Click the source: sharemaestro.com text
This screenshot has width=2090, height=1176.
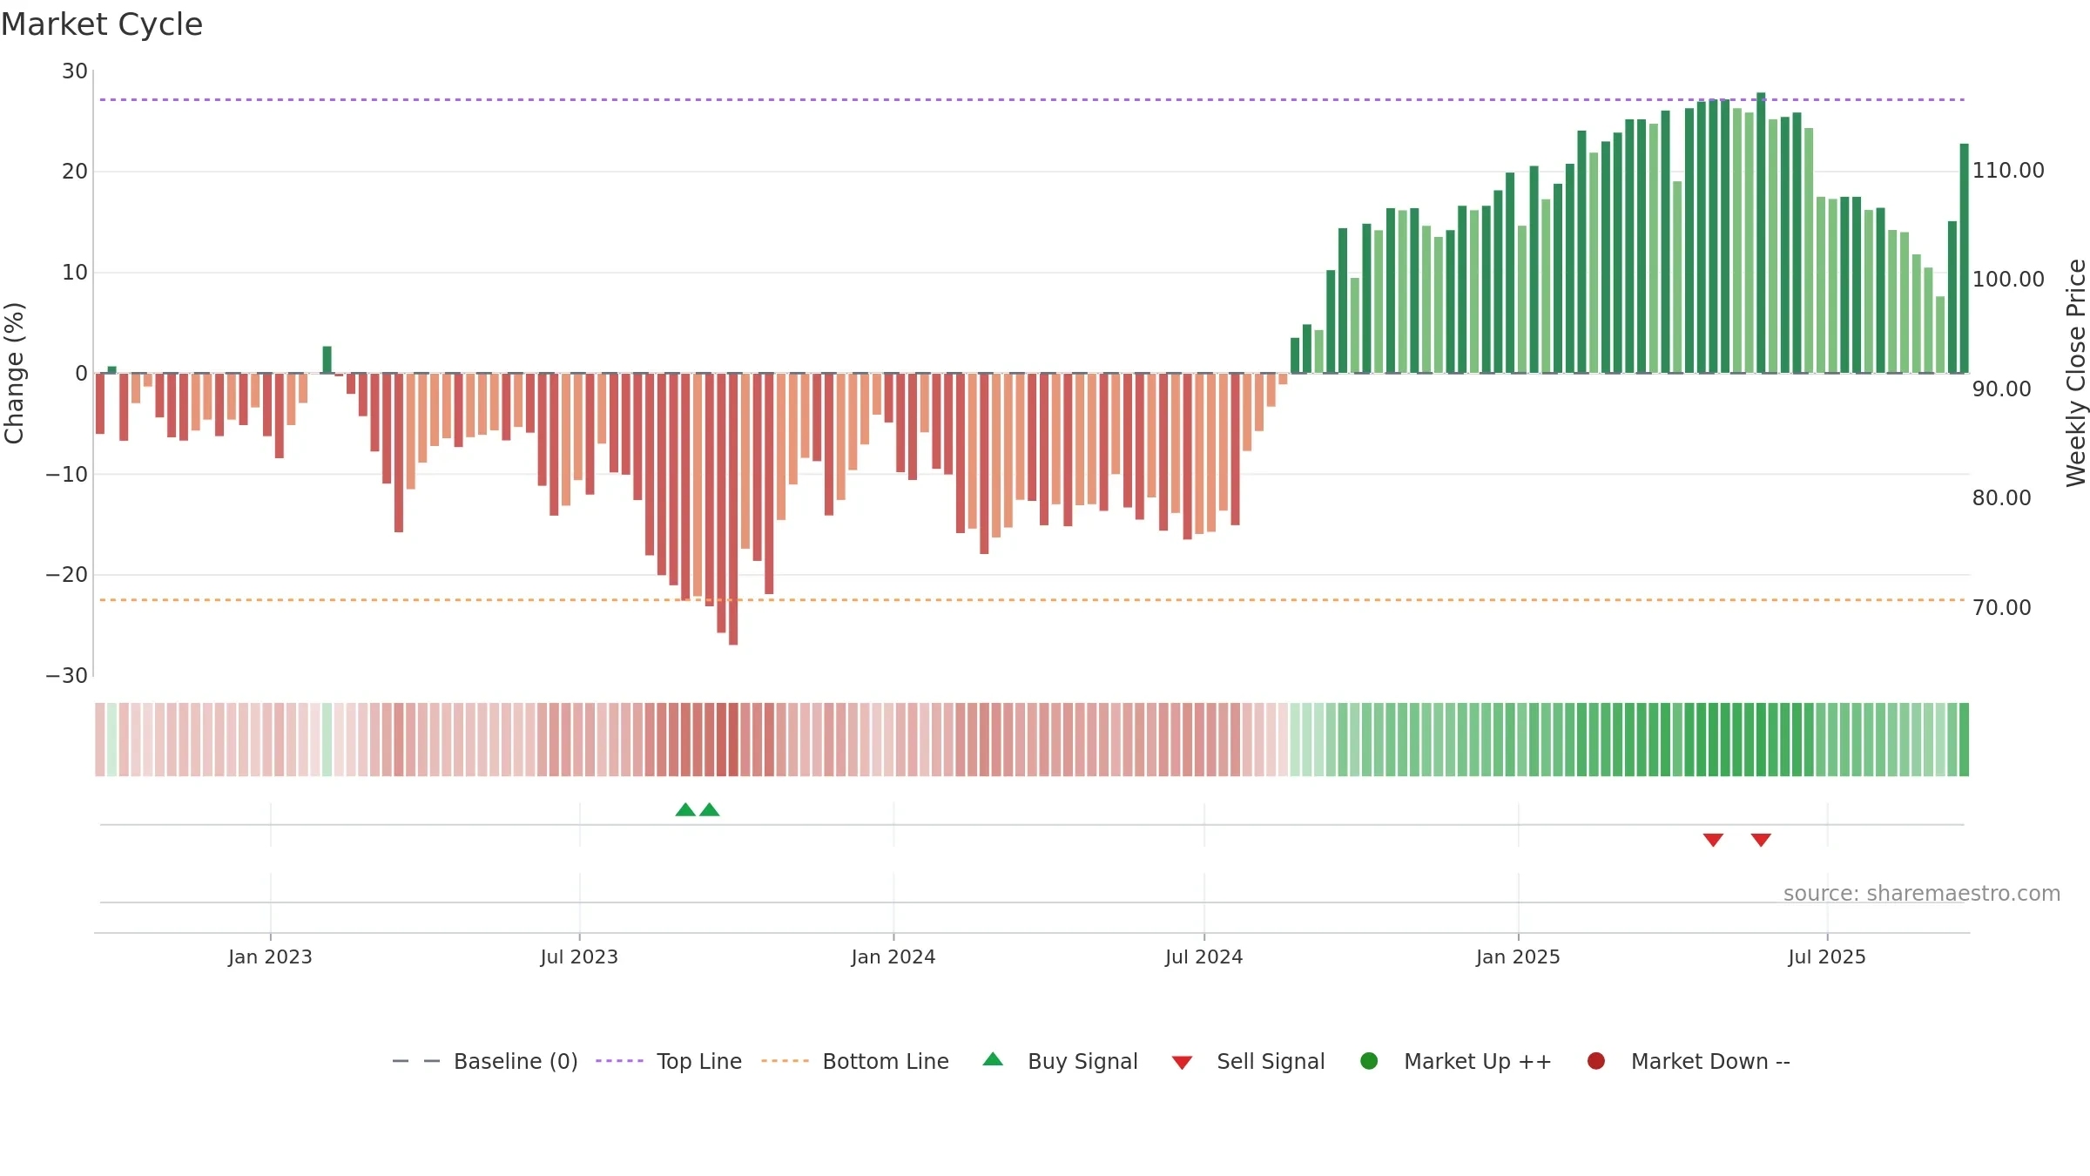(x=1922, y=894)
